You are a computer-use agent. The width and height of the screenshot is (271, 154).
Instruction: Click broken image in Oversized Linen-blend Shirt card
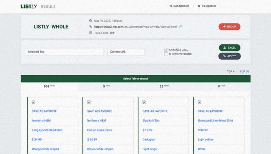[x=200, y=102]
